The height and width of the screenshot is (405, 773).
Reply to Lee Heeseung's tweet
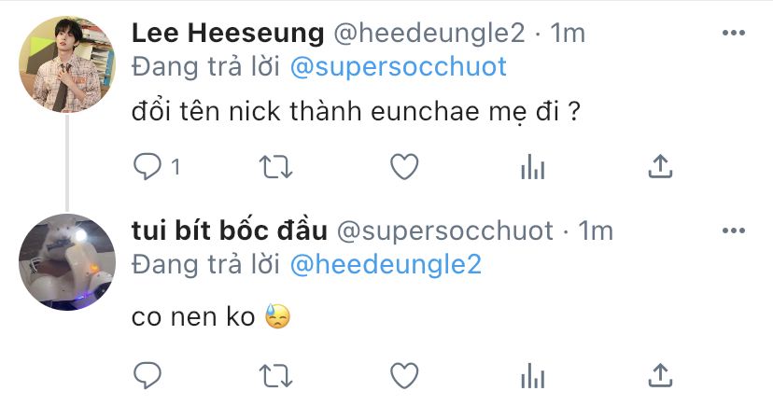coord(148,166)
